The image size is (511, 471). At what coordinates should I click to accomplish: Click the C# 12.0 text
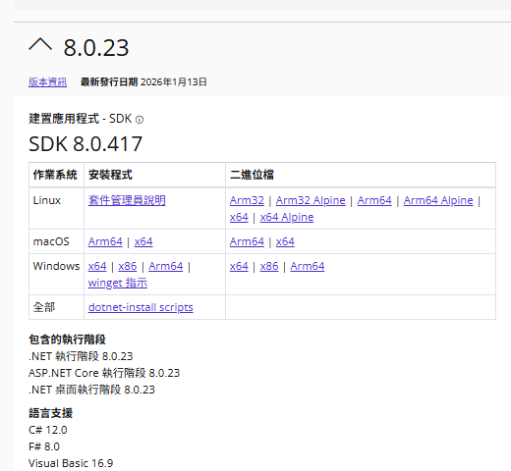pyautogui.click(x=48, y=430)
